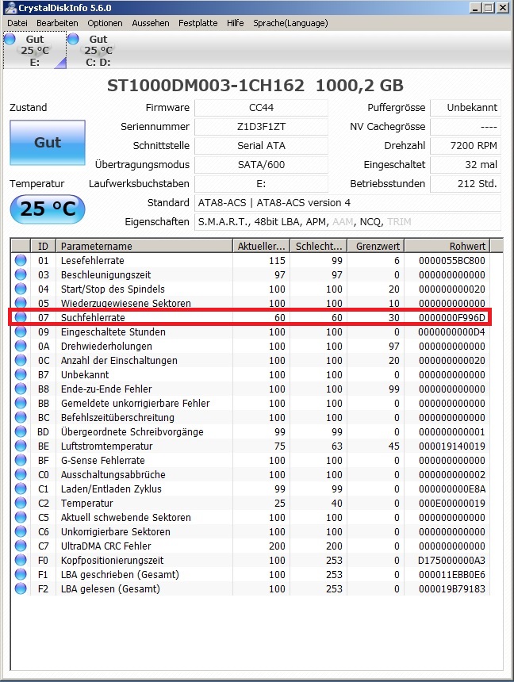Open the Hilfe menu

235,23
